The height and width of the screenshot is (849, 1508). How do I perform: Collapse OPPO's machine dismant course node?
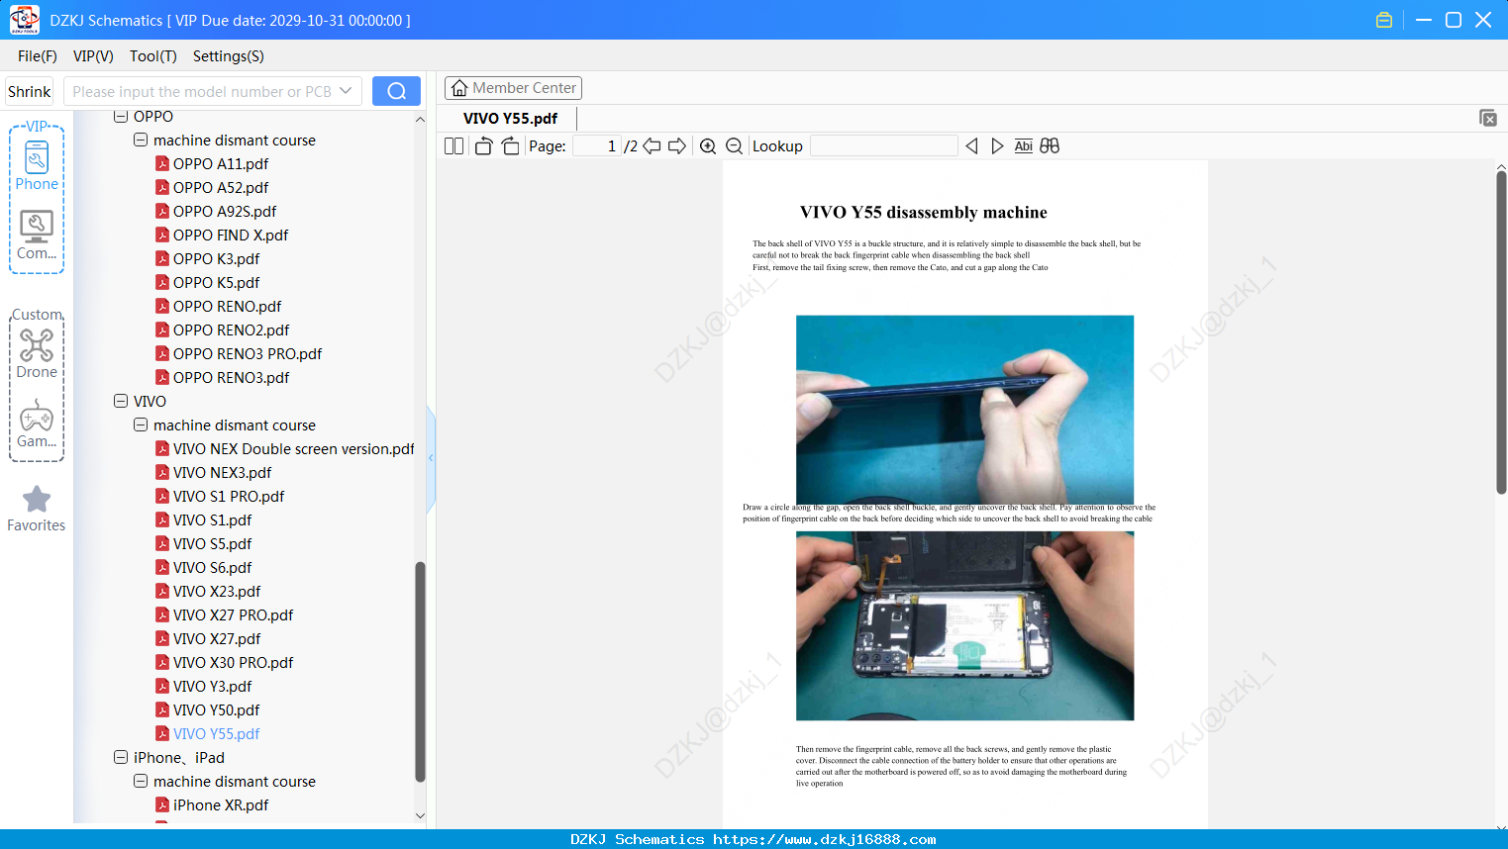[x=141, y=140]
